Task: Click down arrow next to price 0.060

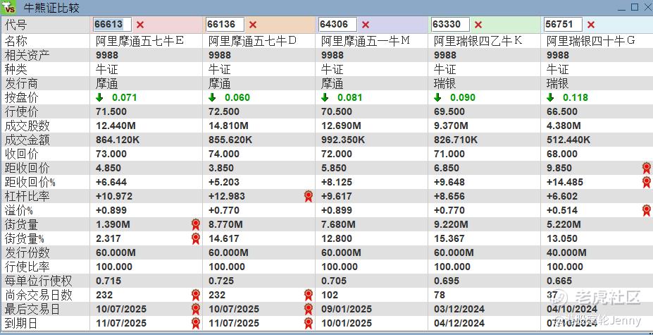Action: point(212,97)
